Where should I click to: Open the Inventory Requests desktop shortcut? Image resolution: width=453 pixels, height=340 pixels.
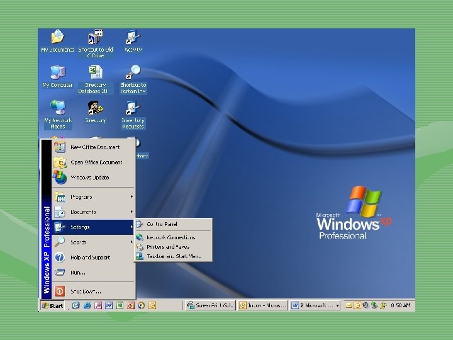(133, 115)
